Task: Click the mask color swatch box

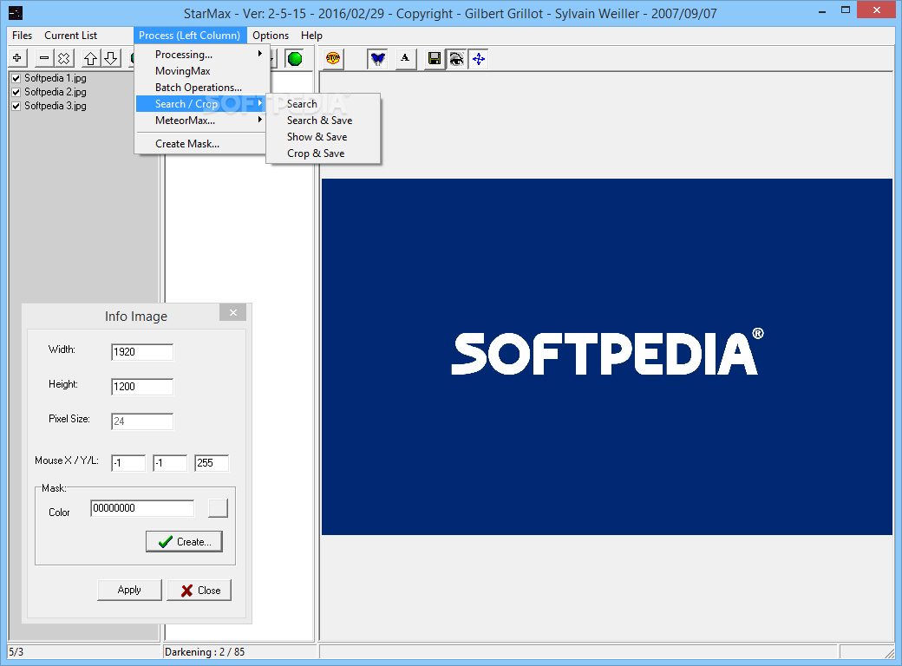Action: [218, 508]
